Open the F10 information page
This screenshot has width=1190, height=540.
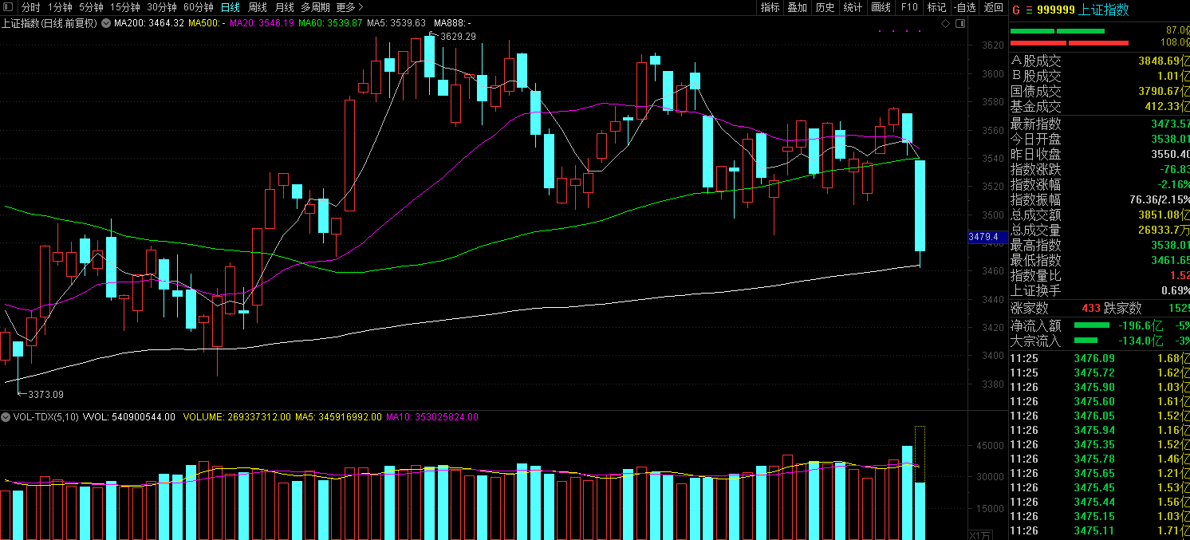coord(908,7)
